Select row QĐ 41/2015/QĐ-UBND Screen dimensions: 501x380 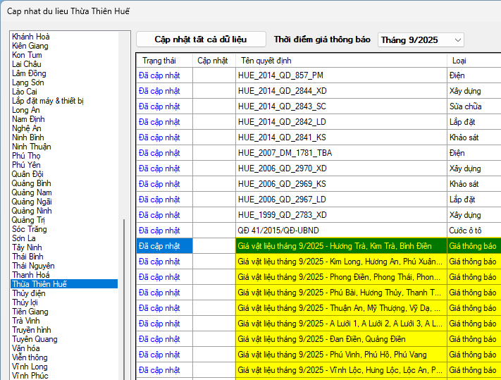(341, 231)
